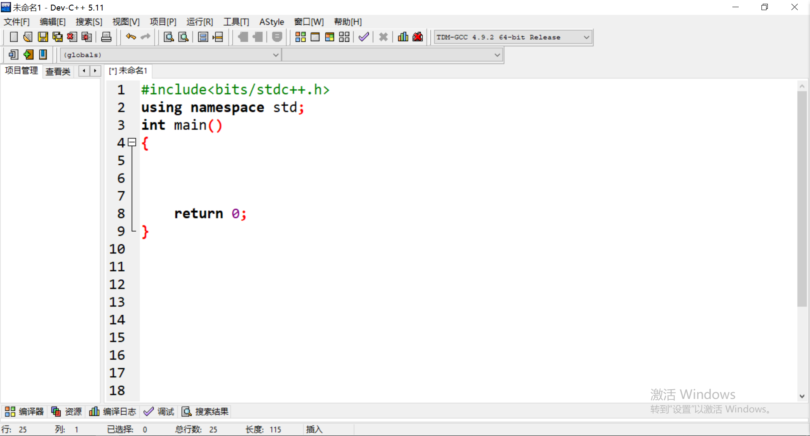
Task: Click the Debug checkmark icon
Action: point(364,37)
